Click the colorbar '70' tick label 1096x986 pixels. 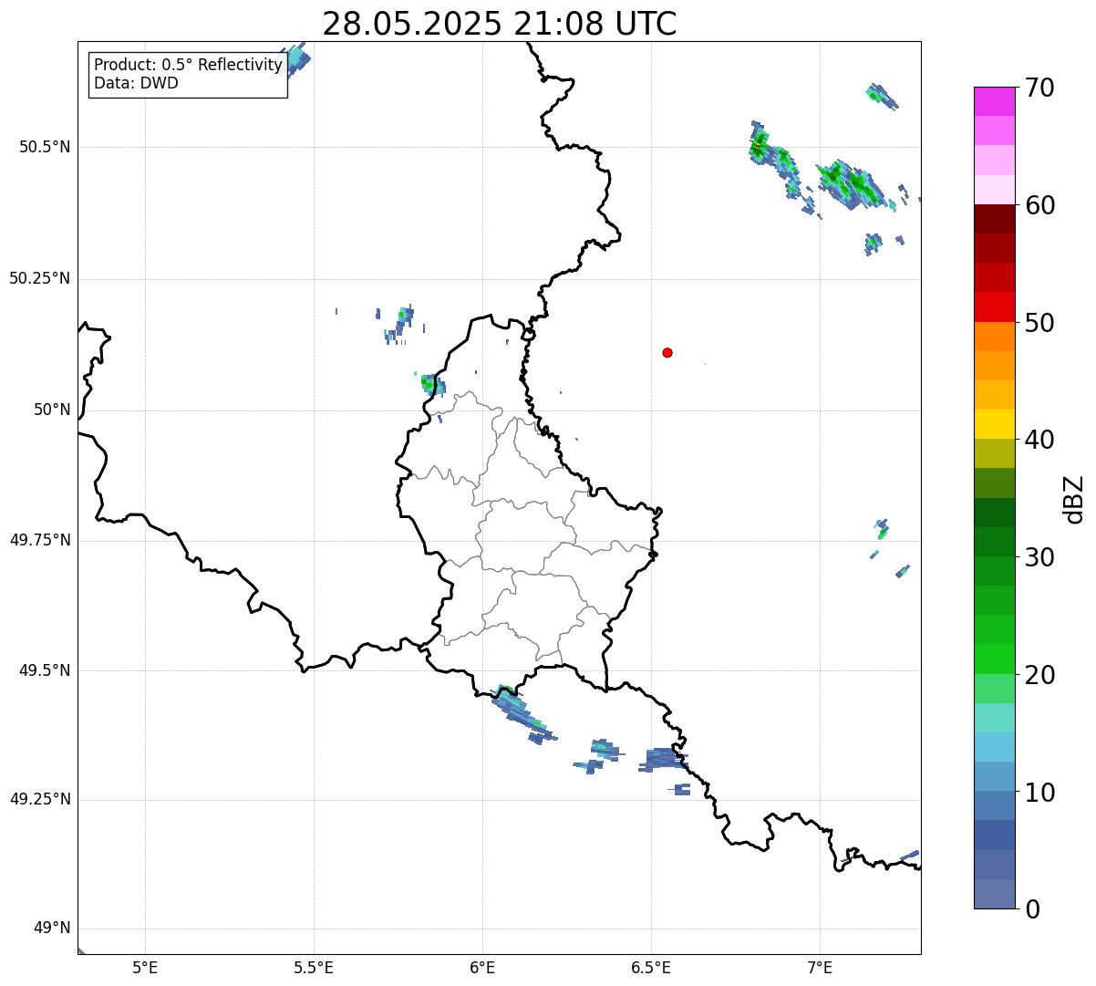[1039, 88]
